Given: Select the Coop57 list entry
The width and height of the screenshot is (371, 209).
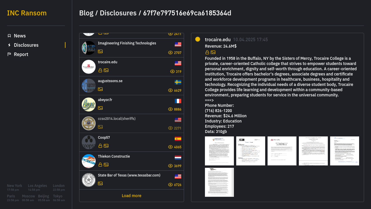Looking at the screenshot, I should [132, 142].
